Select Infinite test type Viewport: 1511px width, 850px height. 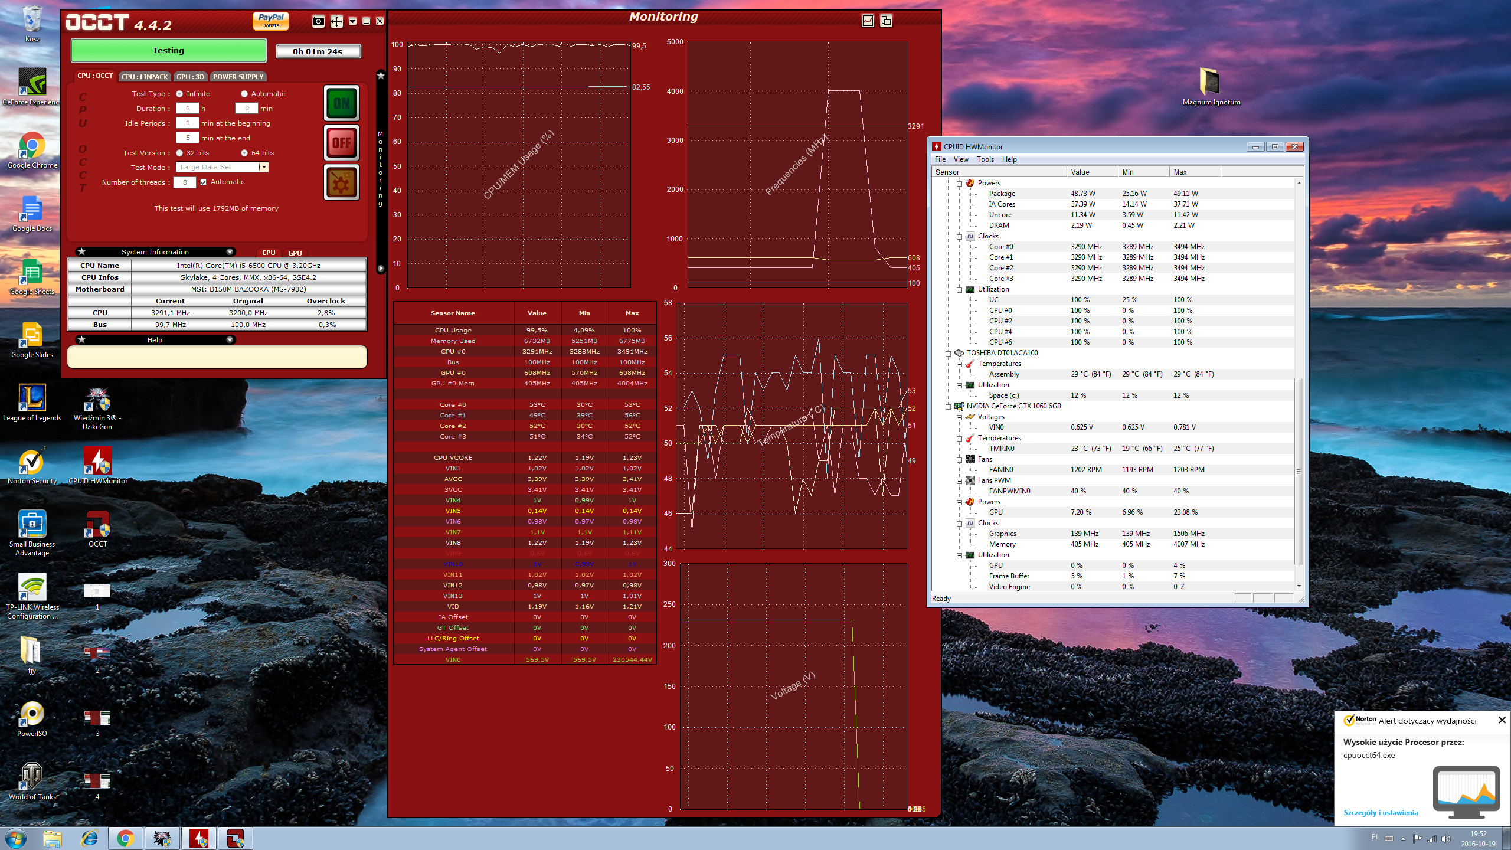[179, 94]
